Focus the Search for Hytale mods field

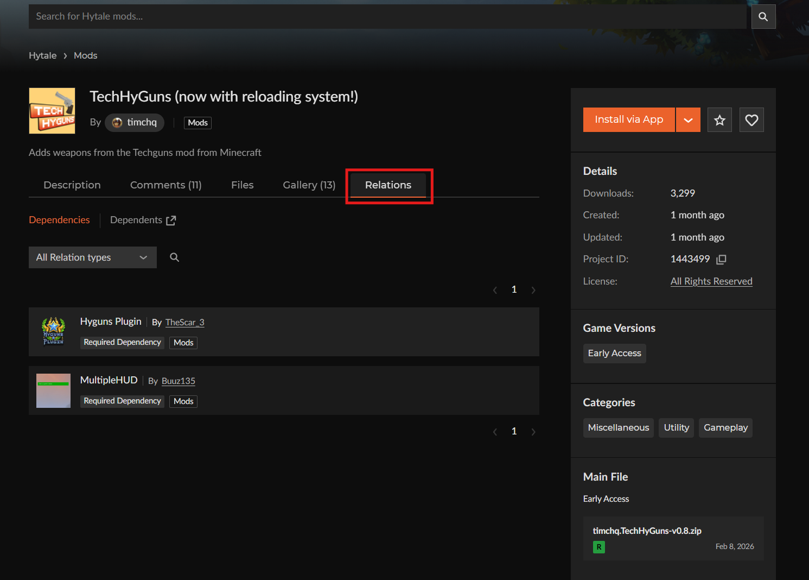pyautogui.click(x=387, y=16)
